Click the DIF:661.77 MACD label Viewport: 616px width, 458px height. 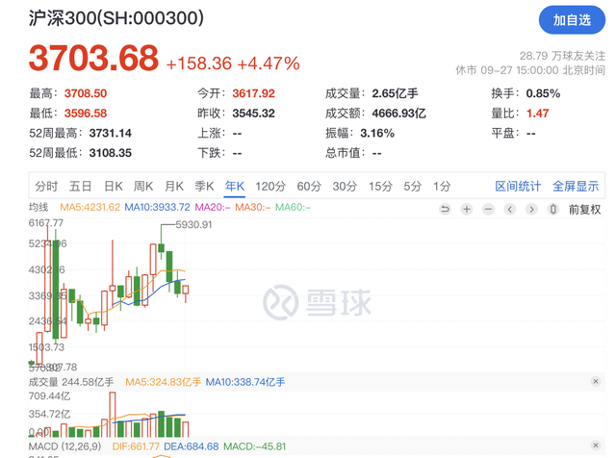(x=136, y=446)
